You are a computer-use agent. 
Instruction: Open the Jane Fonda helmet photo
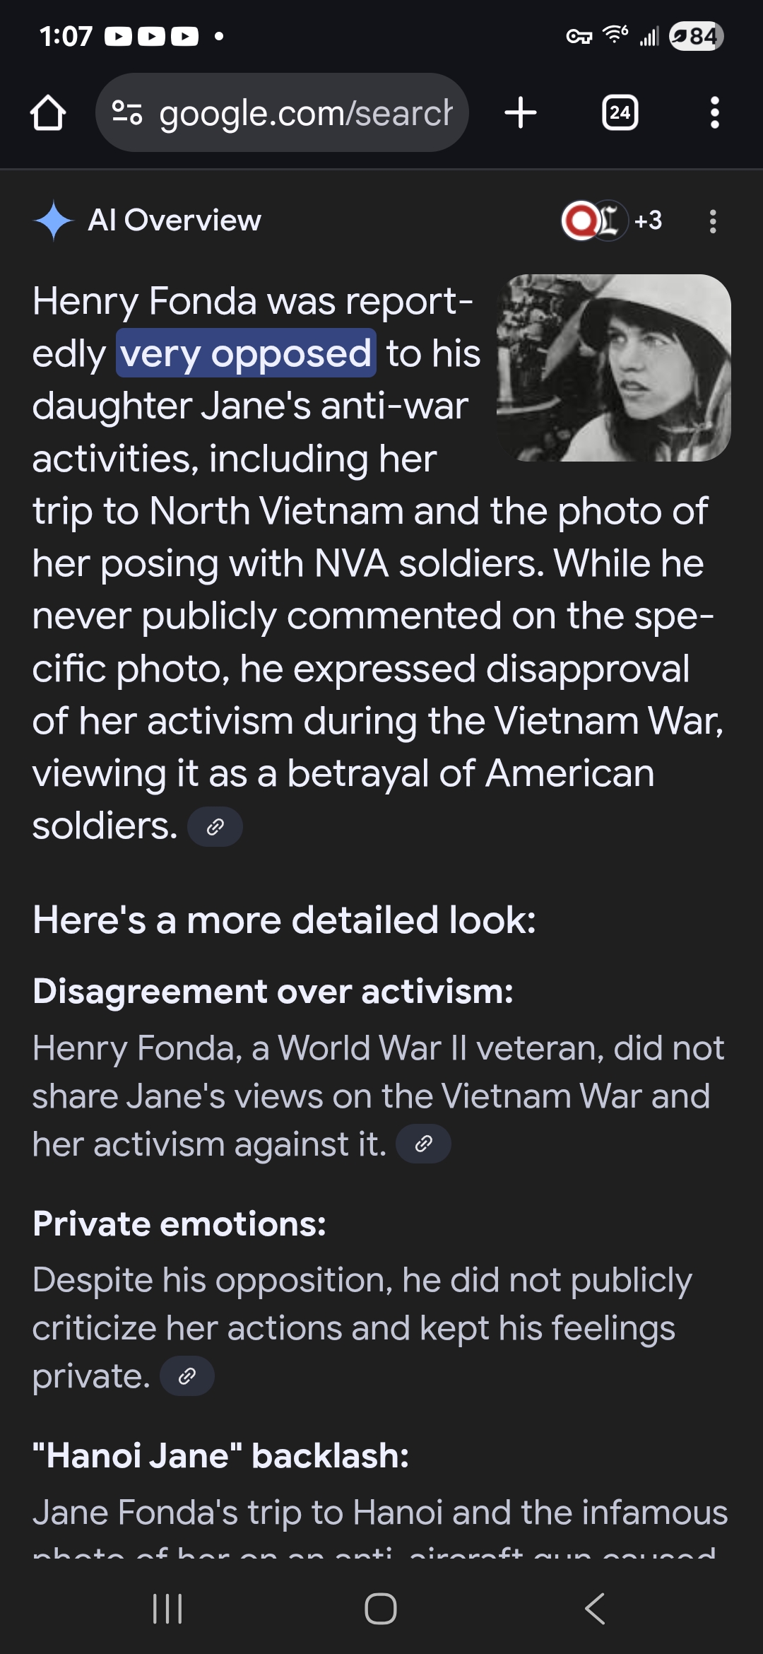click(613, 368)
